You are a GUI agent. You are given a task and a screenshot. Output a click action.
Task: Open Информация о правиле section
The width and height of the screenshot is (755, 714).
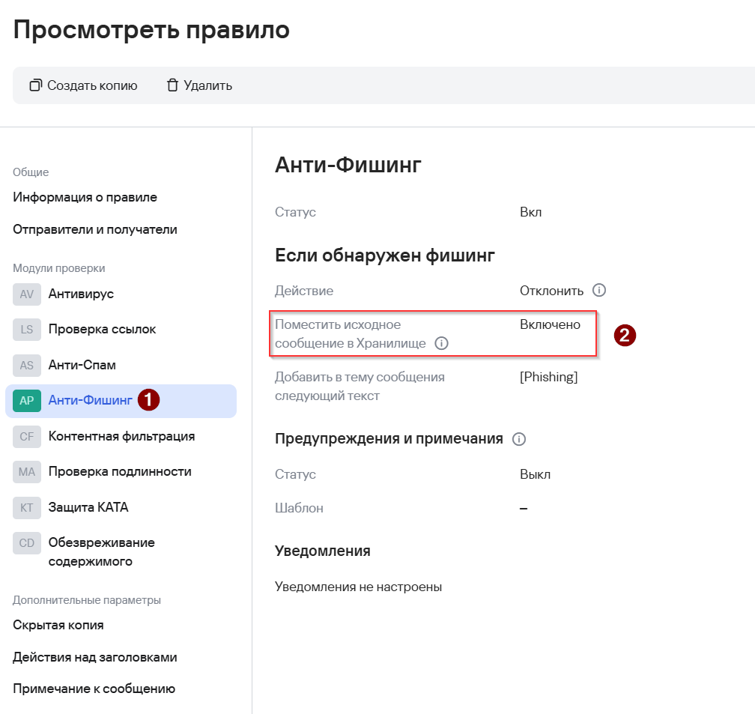85,197
